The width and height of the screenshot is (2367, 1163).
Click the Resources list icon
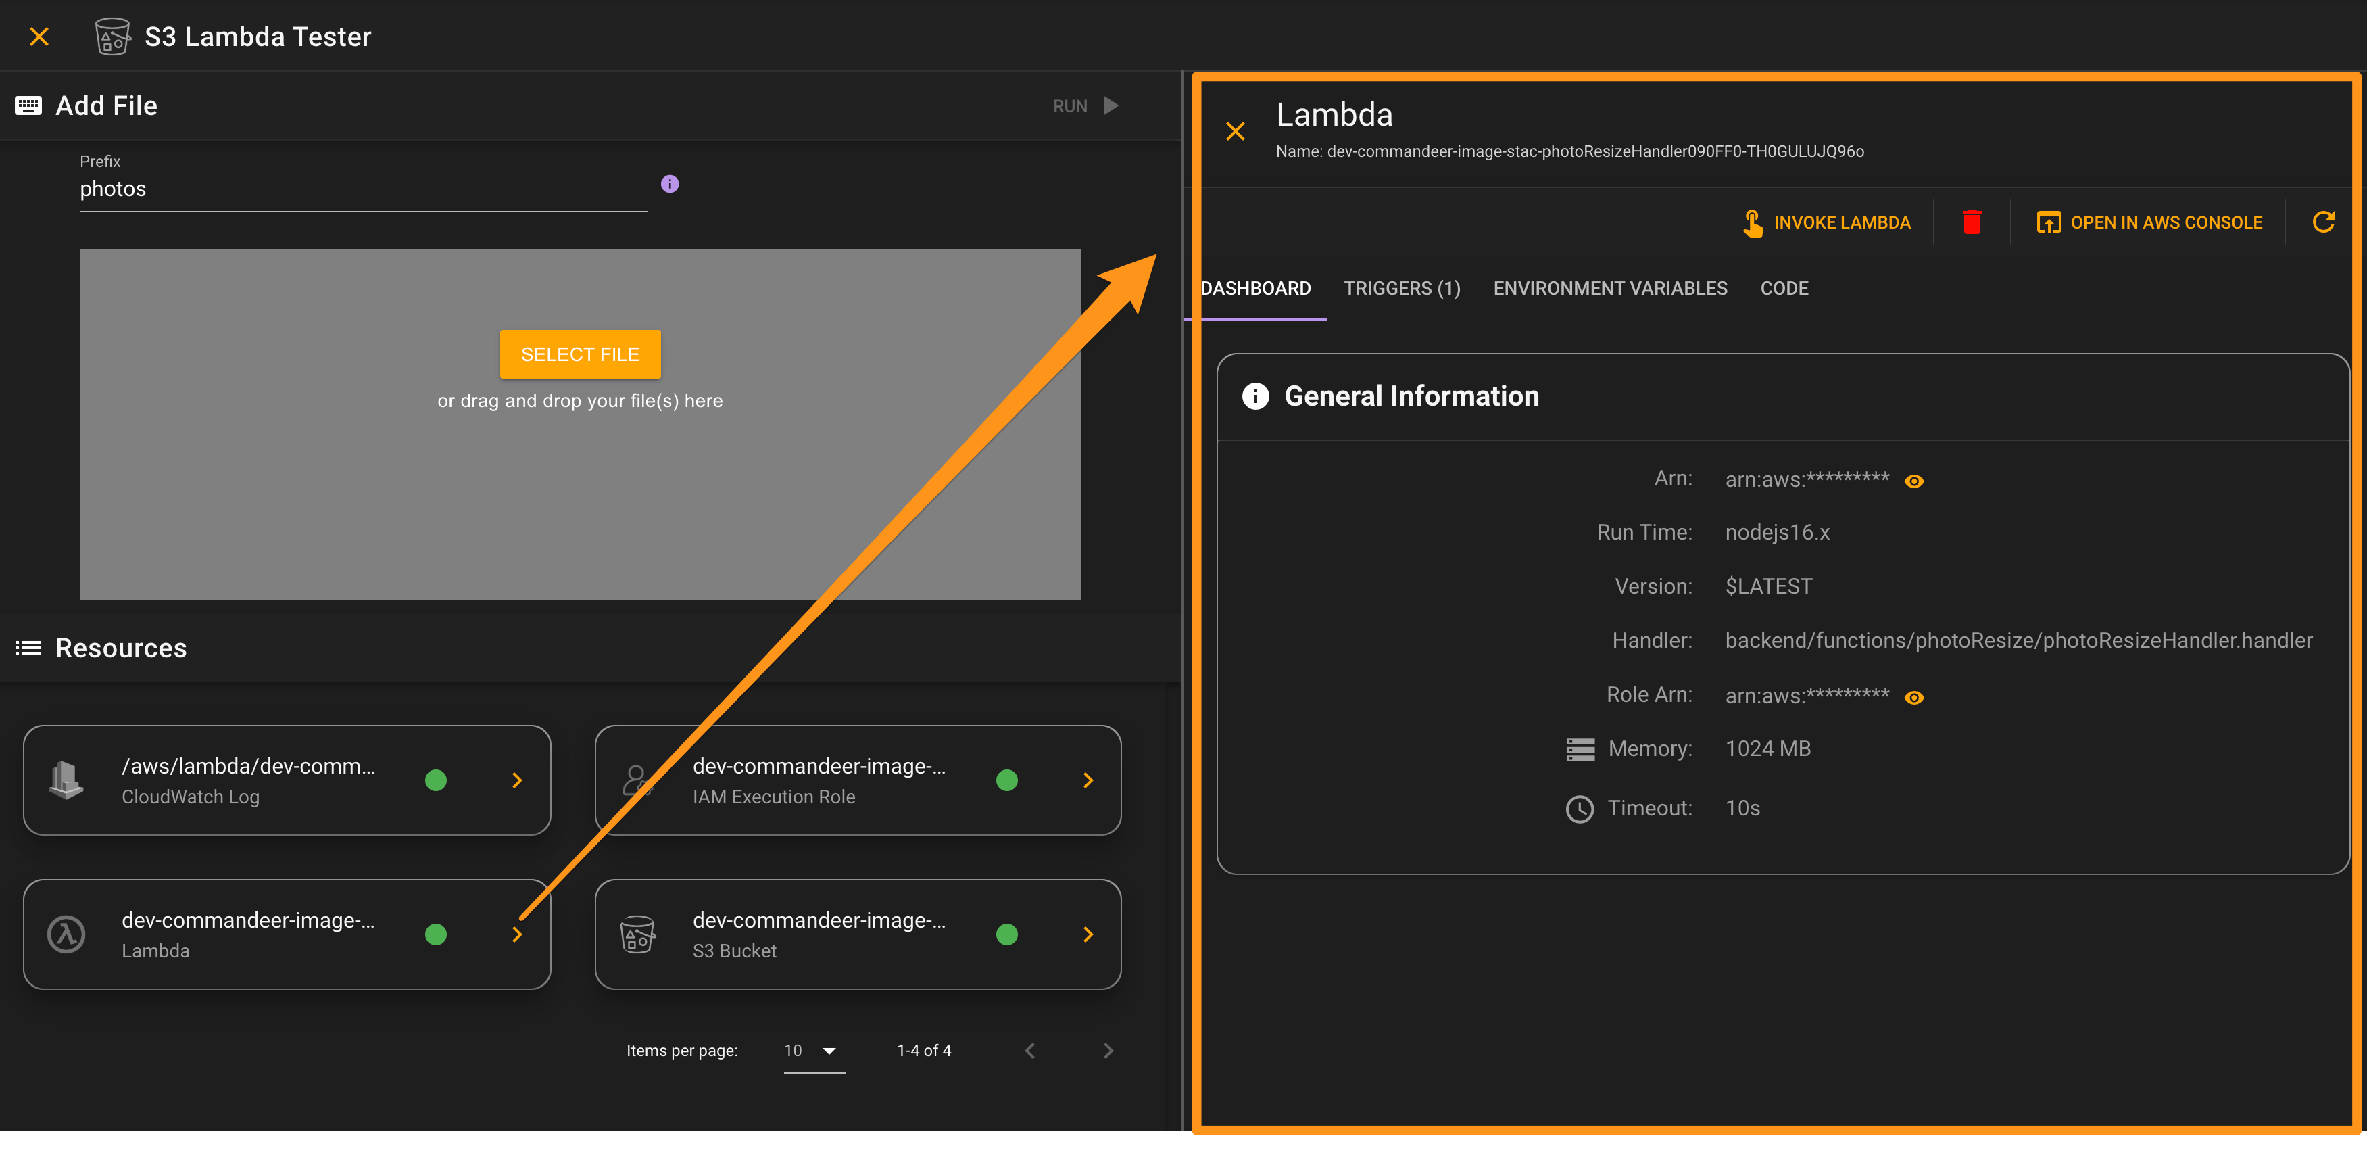click(x=28, y=648)
